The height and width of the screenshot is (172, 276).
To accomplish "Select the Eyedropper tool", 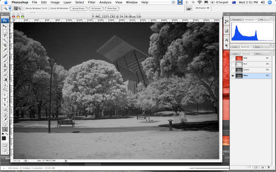I will 5,120.
